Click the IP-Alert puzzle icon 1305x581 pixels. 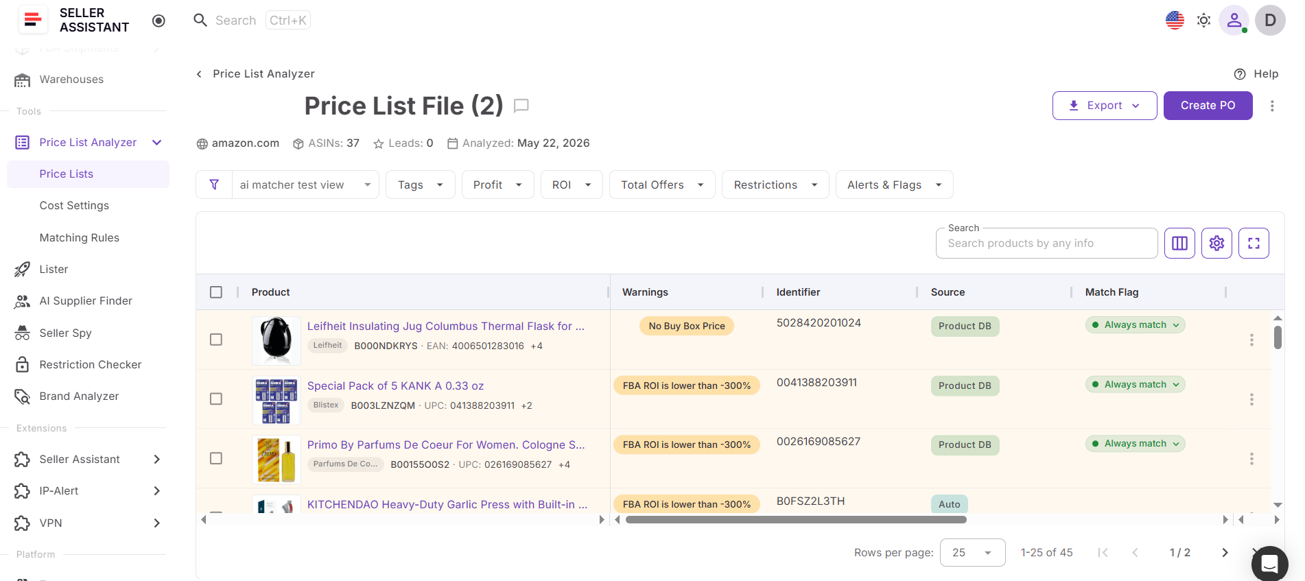(23, 491)
